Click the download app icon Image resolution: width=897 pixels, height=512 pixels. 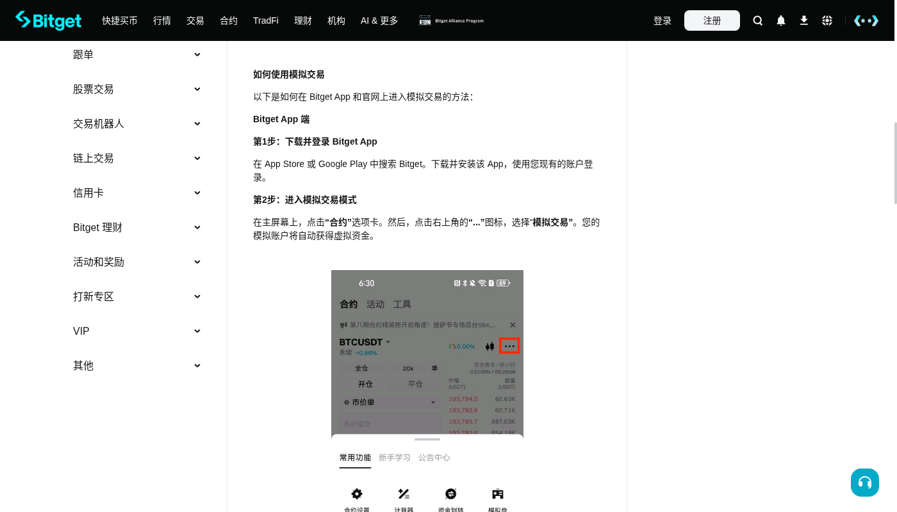(x=804, y=20)
